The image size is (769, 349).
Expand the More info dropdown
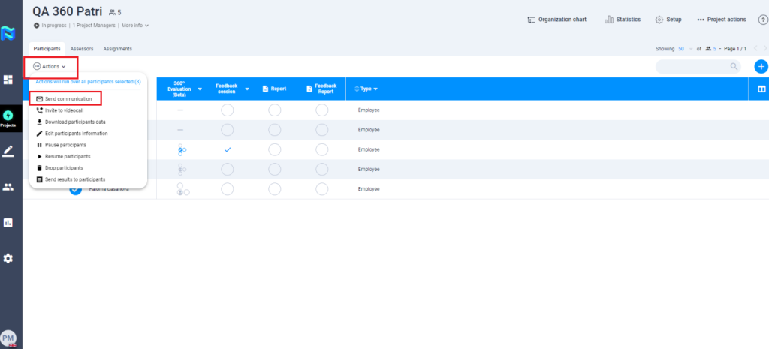point(135,26)
